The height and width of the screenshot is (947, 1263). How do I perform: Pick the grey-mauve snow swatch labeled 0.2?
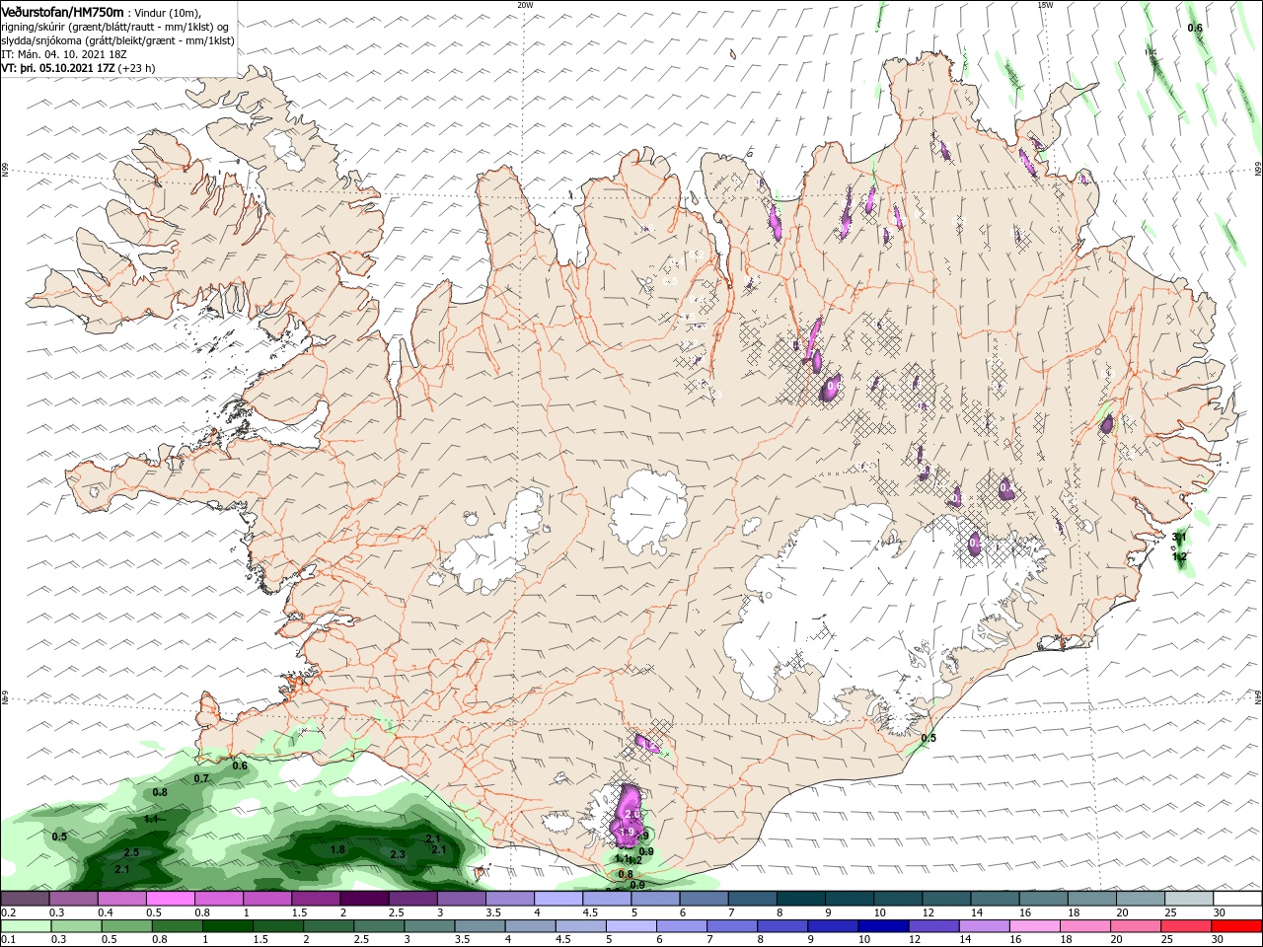click(x=25, y=899)
